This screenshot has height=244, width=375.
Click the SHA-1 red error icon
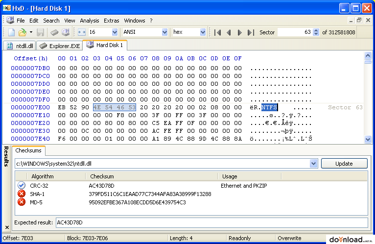click(x=21, y=194)
